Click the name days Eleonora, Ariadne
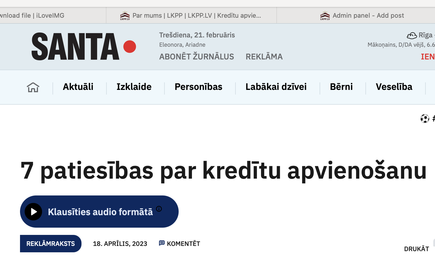This screenshot has width=435, height=261. (x=182, y=45)
